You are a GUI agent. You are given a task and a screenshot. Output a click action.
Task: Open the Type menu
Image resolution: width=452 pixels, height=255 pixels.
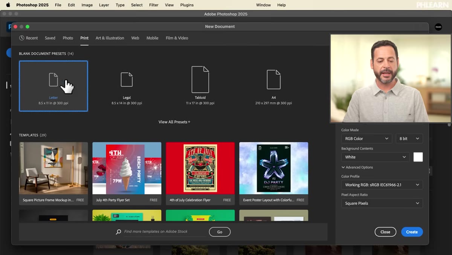pos(120,5)
